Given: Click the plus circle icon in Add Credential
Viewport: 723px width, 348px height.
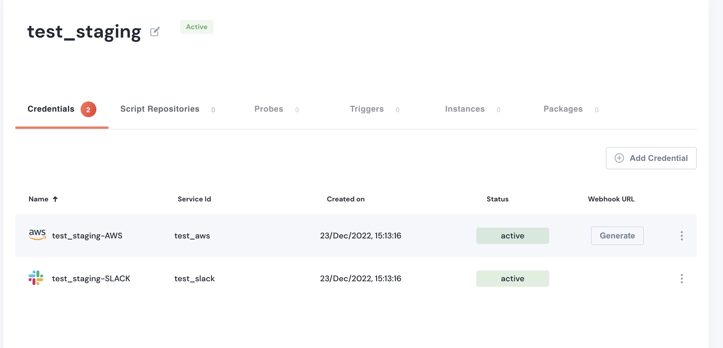Looking at the screenshot, I should coord(619,158).
